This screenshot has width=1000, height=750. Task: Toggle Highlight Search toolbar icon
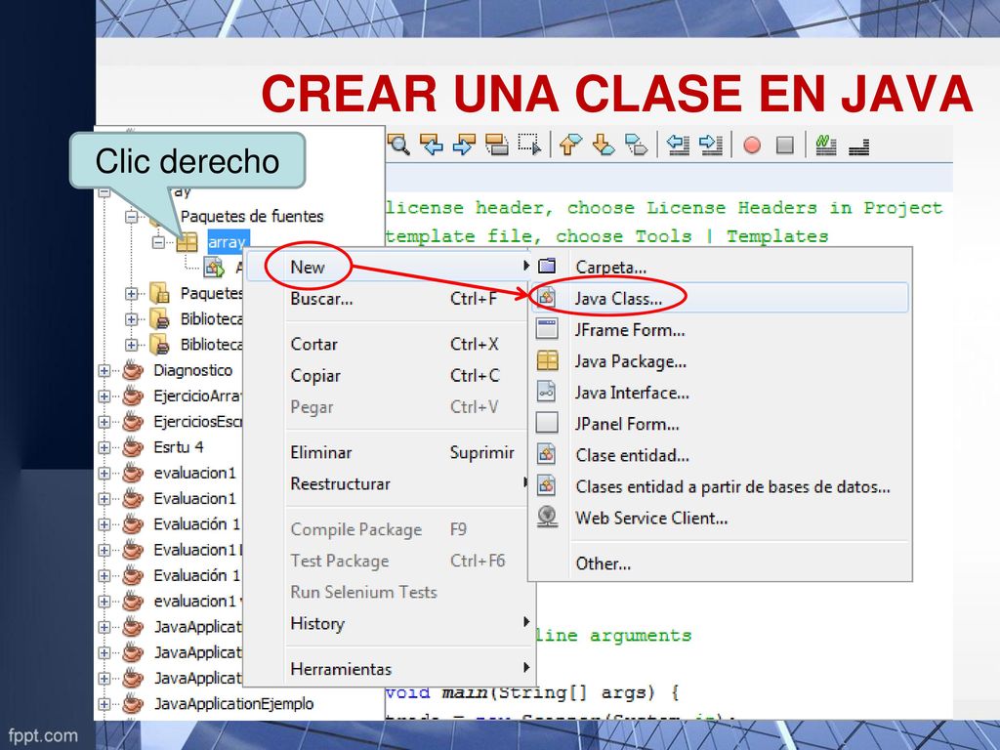click(496, 145)
